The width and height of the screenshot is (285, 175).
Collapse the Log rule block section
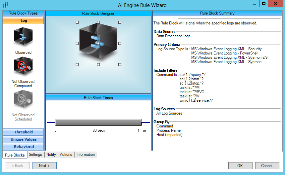[23, 20]
